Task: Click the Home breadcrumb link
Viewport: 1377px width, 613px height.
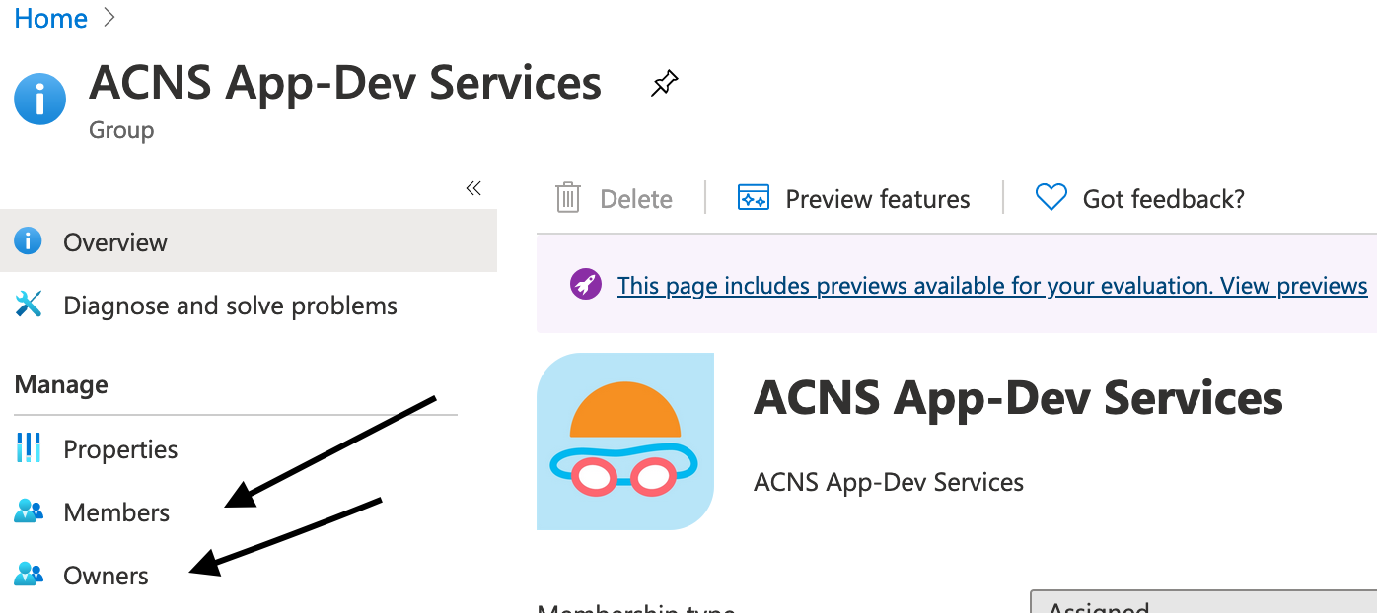Action: pyautogui.click(x=51, y=18)
